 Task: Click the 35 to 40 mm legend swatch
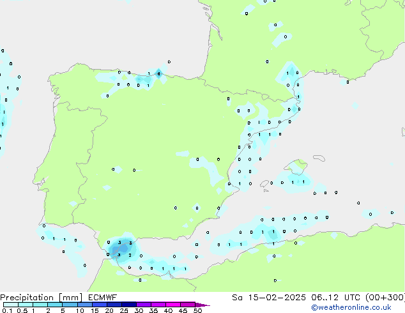(158, 305)
